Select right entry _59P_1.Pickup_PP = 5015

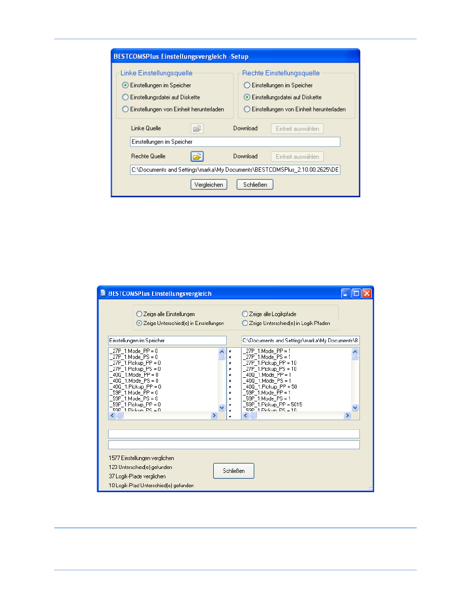pyautogui.click(x=273, y=405)
